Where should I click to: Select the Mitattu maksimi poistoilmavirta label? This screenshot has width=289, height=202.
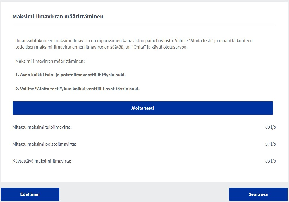point(44,144)
